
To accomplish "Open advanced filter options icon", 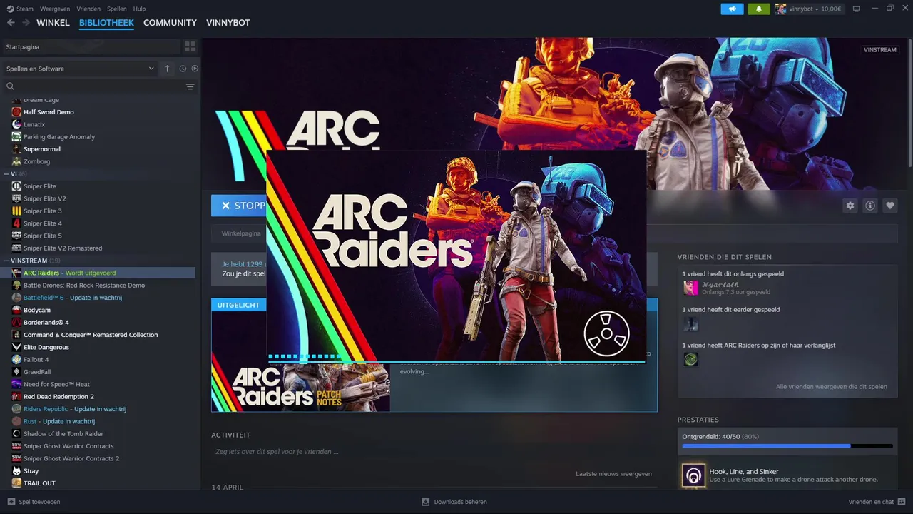I will tap(190, 86).
